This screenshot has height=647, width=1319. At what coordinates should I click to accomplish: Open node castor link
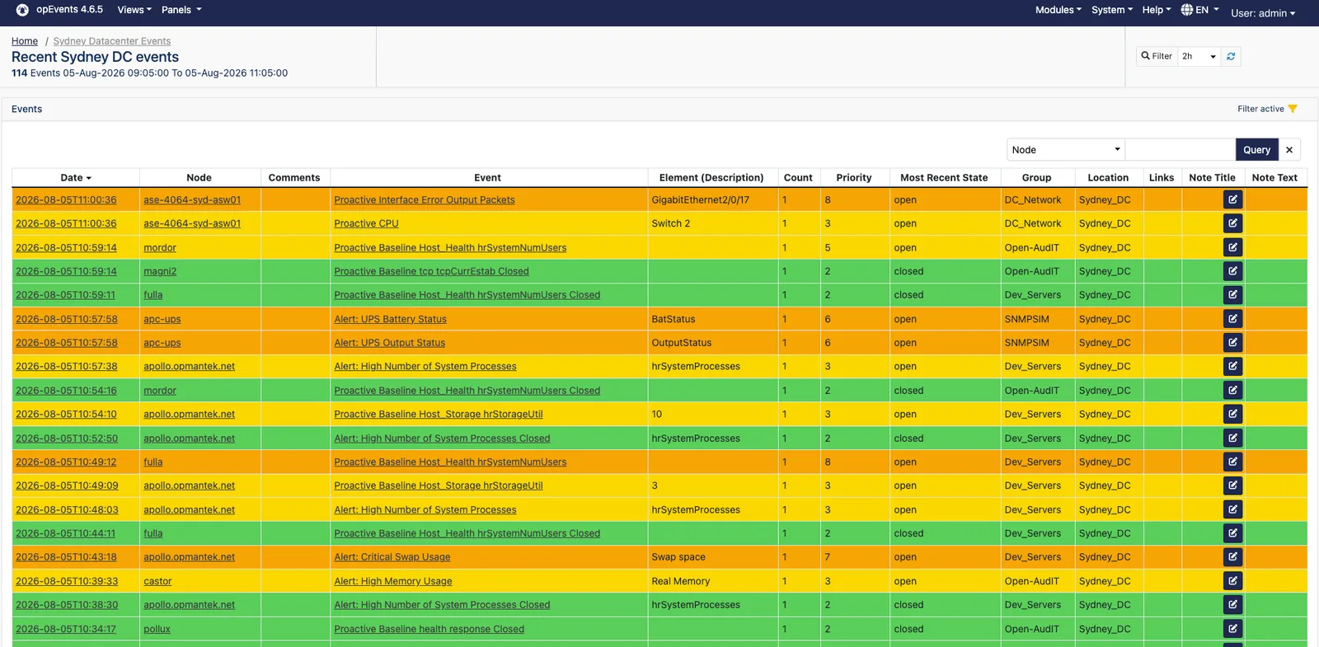point(157,581)
